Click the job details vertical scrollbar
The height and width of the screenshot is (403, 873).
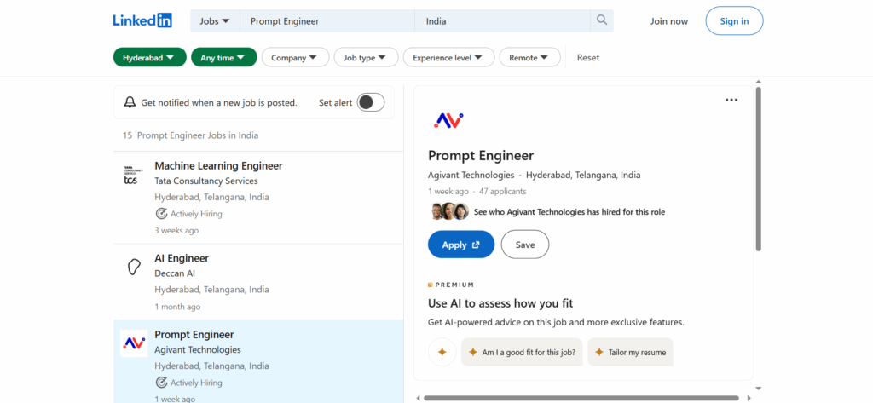(x=757, y=170)
